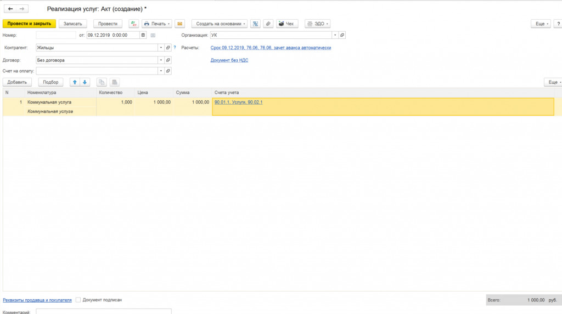Click the Организация field with УК
This screenshot has width=562, height=314.
pos(271,35)
